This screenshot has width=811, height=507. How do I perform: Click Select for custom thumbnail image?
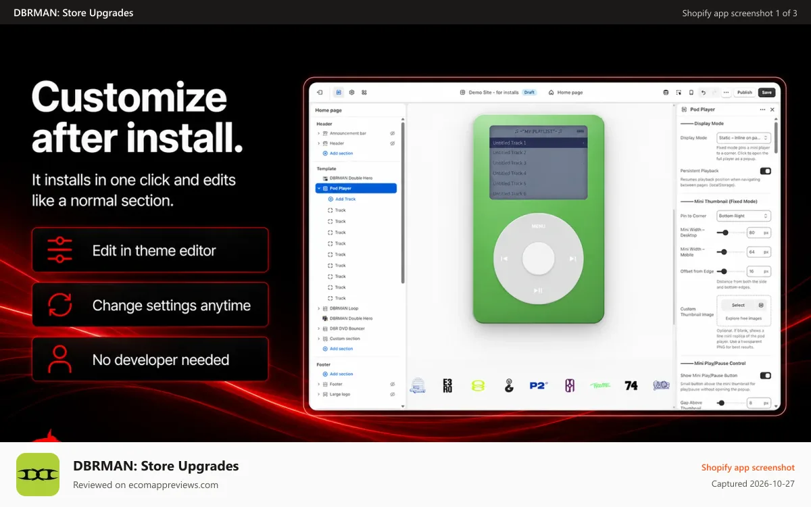click(x=738, y=305)
